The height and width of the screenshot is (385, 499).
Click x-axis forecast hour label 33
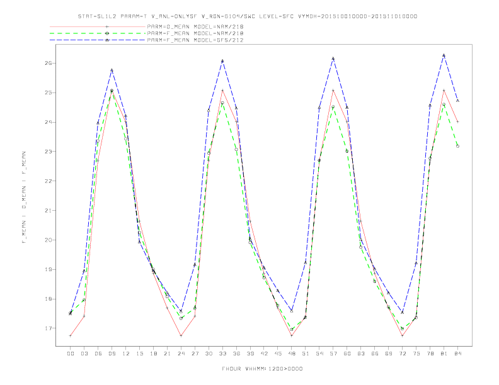(222, 354)
